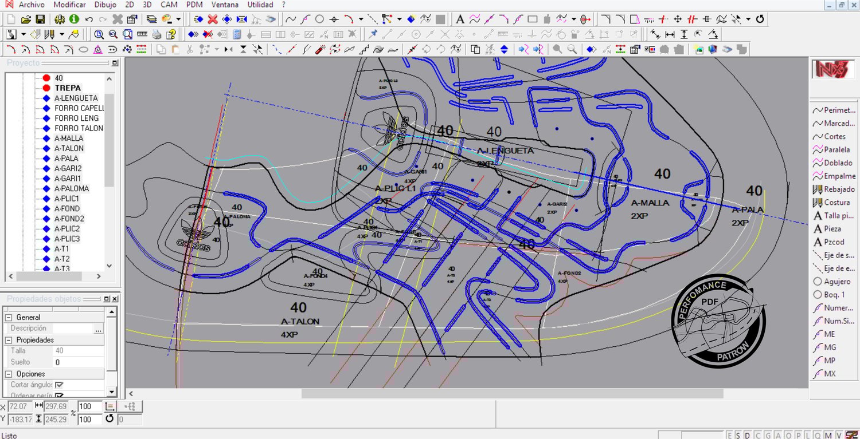This screenshot has height=439, width=860.
Task: Toggle the V status bar indicator
Action: click(840, 436)
